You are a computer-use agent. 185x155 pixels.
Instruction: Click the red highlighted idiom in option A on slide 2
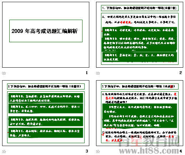point(125,22)
